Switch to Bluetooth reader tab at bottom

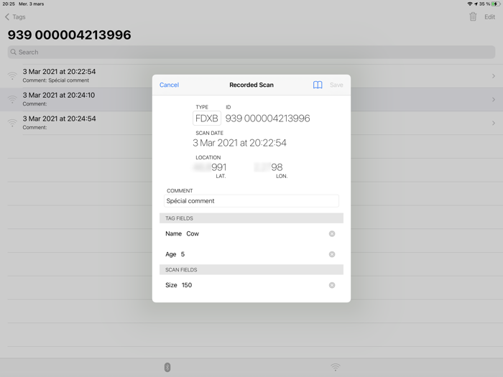(167, 367)
